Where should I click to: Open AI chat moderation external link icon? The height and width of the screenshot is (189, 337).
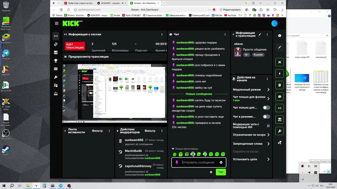point(268,126)
